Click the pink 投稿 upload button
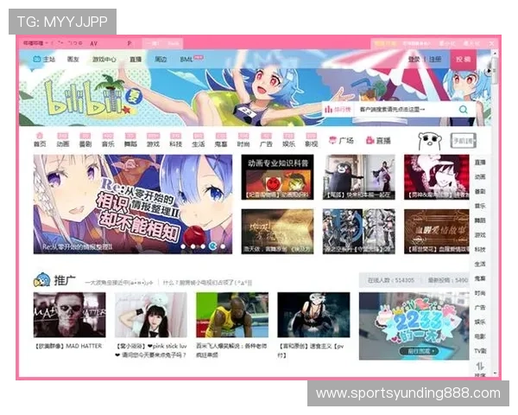 click(464, 60)
